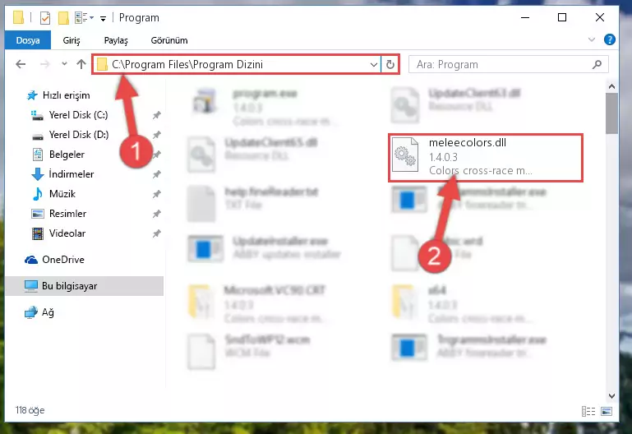The width and height of the screenshot is (632, 434).
Task: Click the pin icon beside Resimler
Action: click(156, 214)
